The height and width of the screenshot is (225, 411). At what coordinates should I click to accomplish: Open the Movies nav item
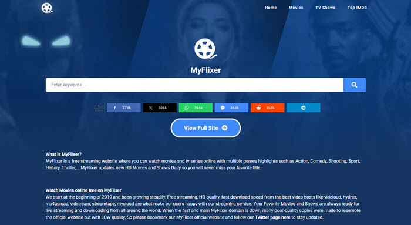[x=296, y=8]
